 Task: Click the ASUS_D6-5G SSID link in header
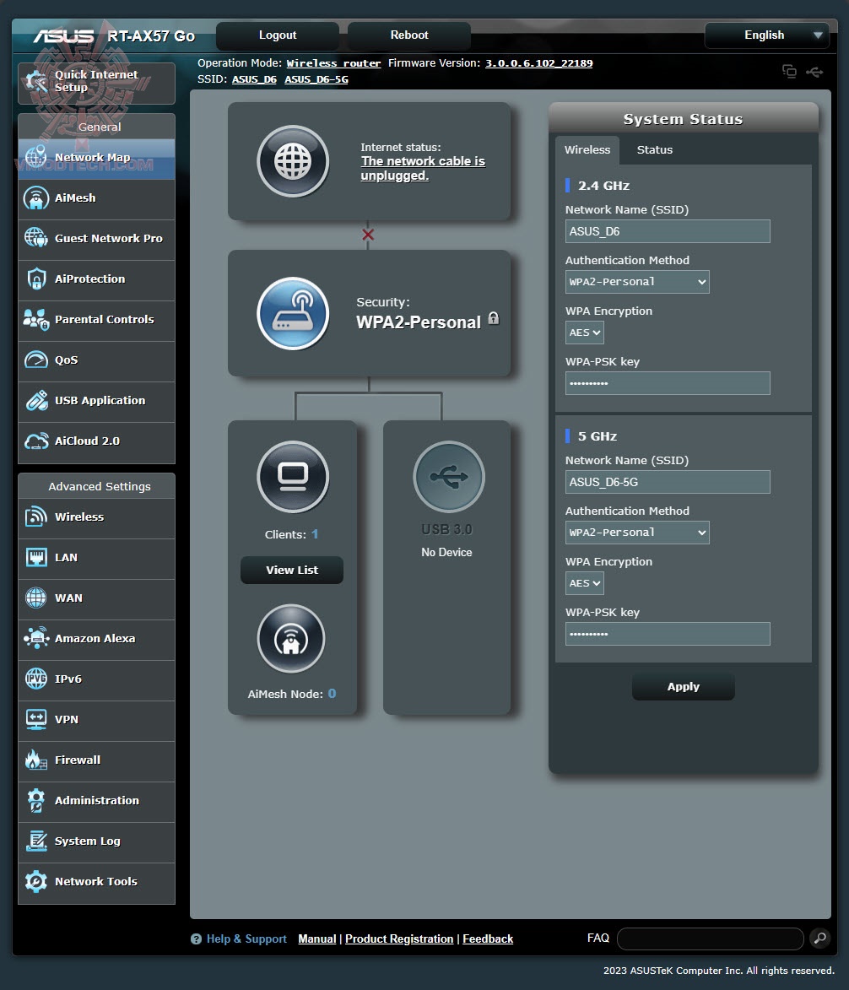(x=316, y=79)
